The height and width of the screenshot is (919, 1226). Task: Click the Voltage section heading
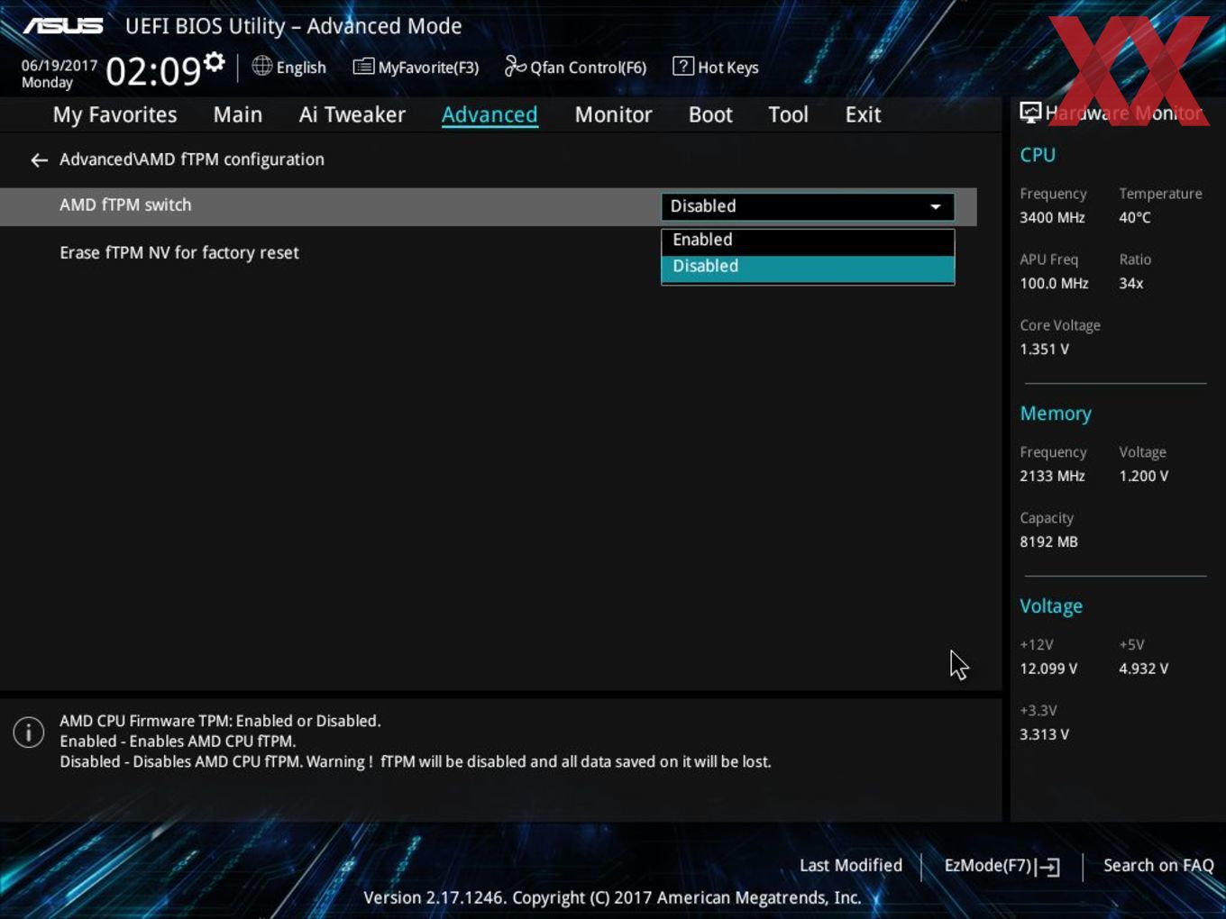pos(1051,606)
